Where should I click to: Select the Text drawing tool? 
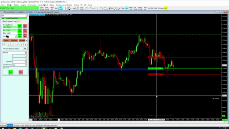(x=123, y=8)
